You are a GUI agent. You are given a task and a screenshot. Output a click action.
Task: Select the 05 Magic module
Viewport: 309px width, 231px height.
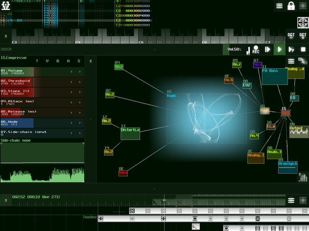click(207, 118)
